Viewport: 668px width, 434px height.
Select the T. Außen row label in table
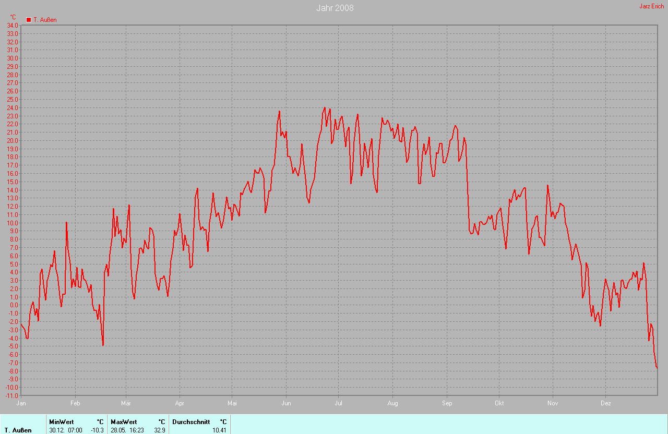[18, 430]
